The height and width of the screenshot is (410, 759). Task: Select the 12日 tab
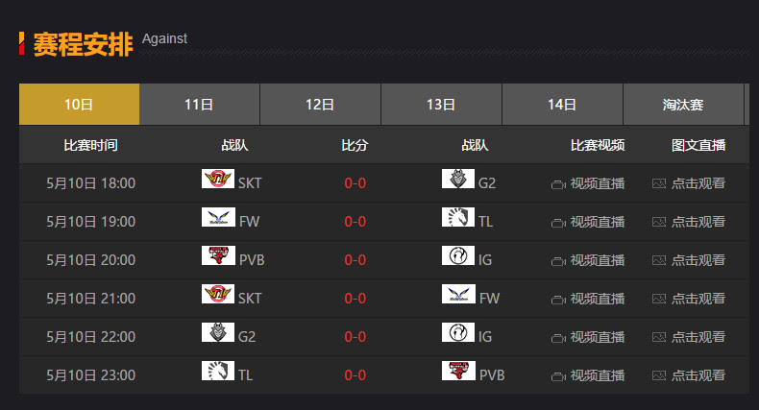(x=321, y=105)
